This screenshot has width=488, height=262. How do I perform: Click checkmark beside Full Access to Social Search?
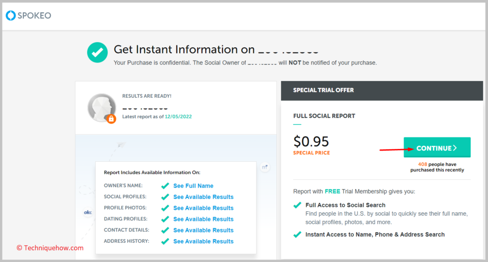[297, 205]
